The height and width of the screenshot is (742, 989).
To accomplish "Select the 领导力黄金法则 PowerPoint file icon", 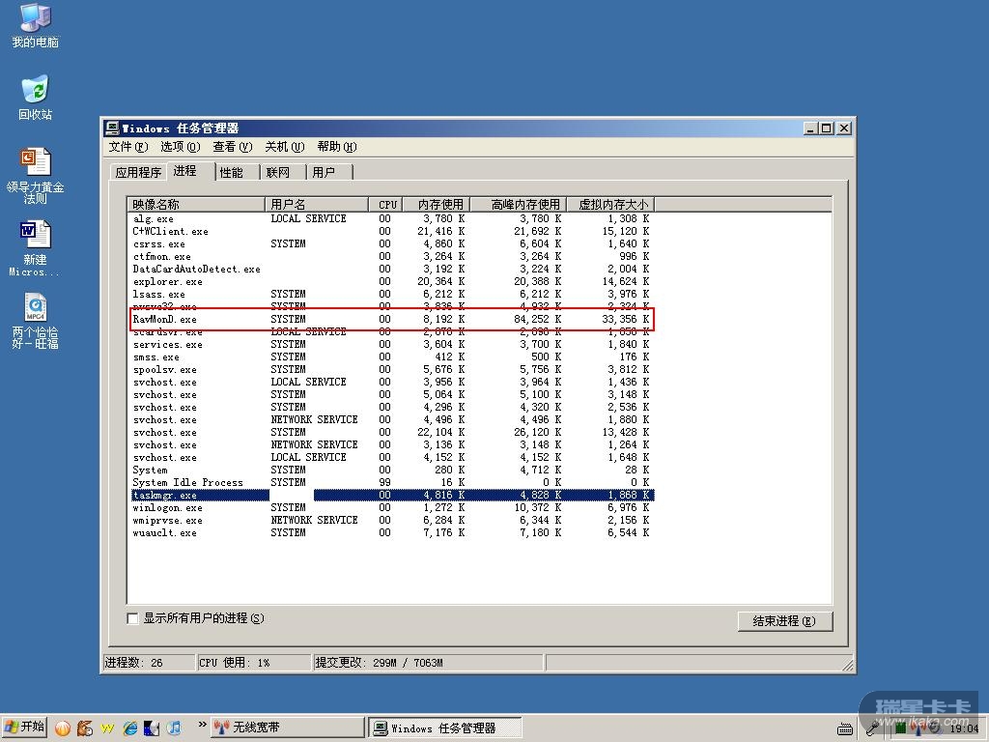I will (x=35, y=176).
